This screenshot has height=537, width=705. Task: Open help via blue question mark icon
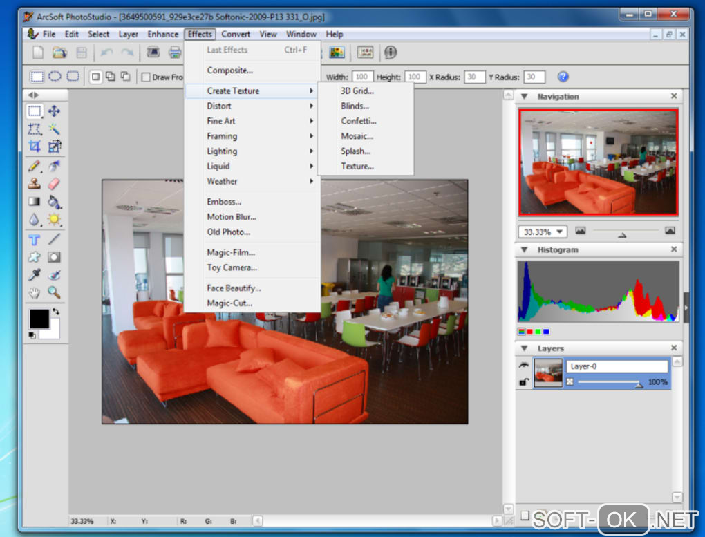pos(563,77)
